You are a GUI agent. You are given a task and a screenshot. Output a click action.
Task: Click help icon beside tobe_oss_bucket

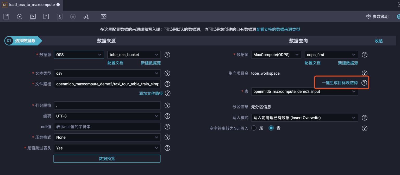click(x=168, y=55)
